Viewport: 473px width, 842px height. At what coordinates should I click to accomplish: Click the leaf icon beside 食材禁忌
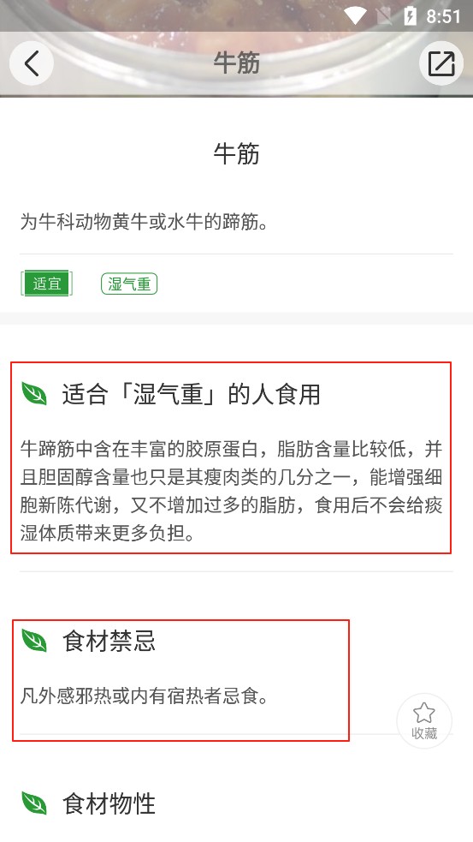34,641
